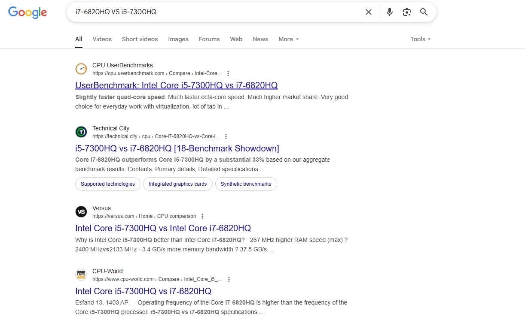Click the Technical City site name
This screenshot has height=320, width=525.
pos(111,128)
